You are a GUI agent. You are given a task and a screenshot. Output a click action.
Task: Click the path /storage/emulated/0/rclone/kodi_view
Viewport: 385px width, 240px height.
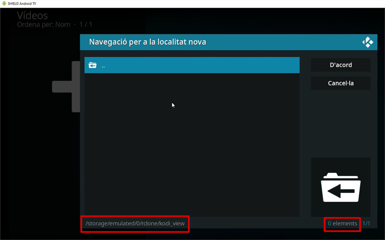[x=135, y=223]
